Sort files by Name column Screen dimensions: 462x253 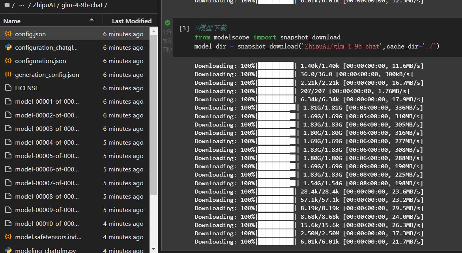12,21
